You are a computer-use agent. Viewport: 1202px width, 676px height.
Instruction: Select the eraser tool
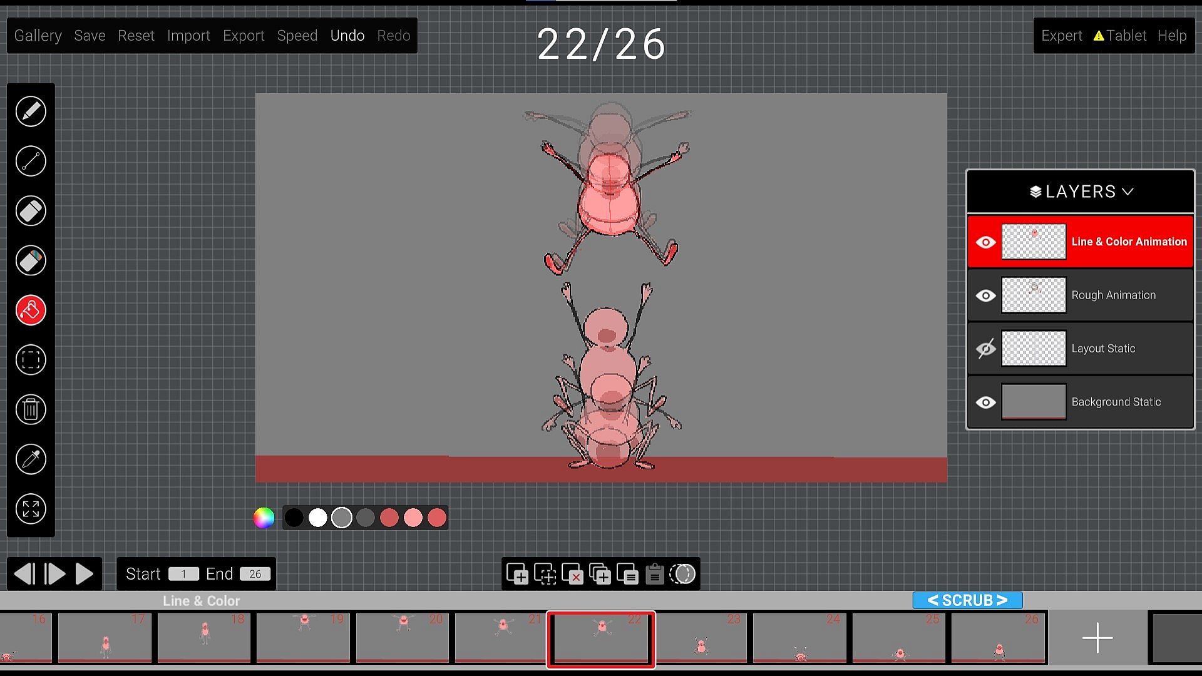point(31,211)
